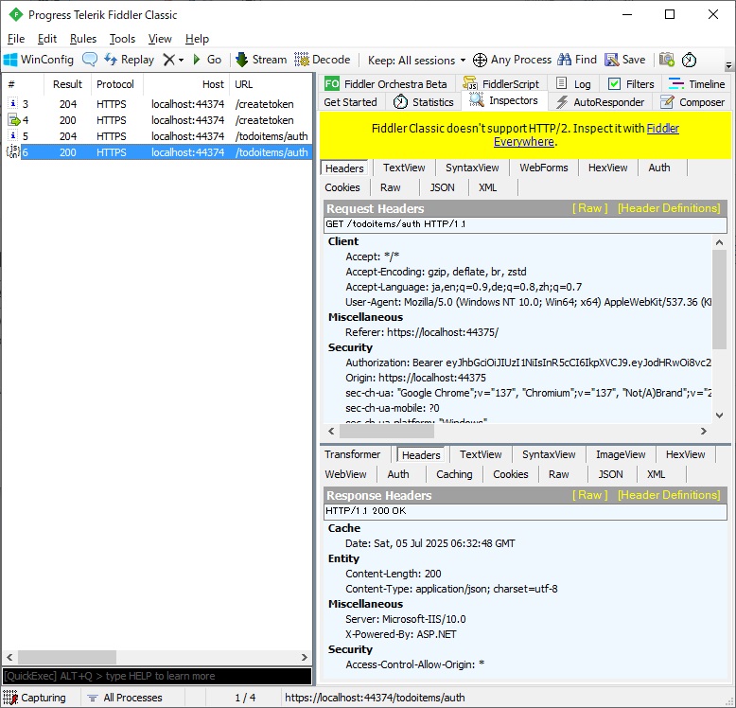Expand the toolbar overflow arrow

click(x=728, y=65)
